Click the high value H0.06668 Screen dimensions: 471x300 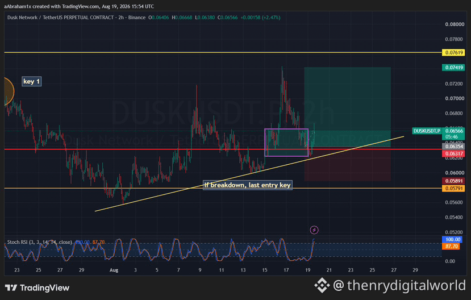click(182, 18)
